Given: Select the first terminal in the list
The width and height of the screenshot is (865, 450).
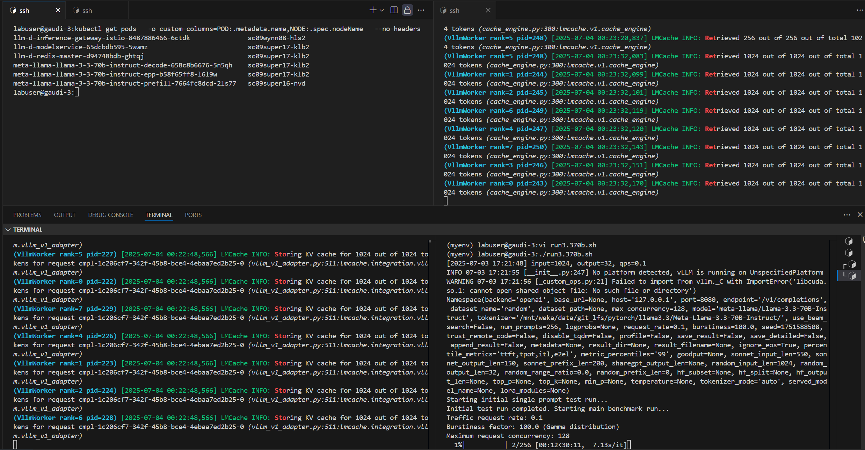Looking at the screenshot, I should (849, 241).
